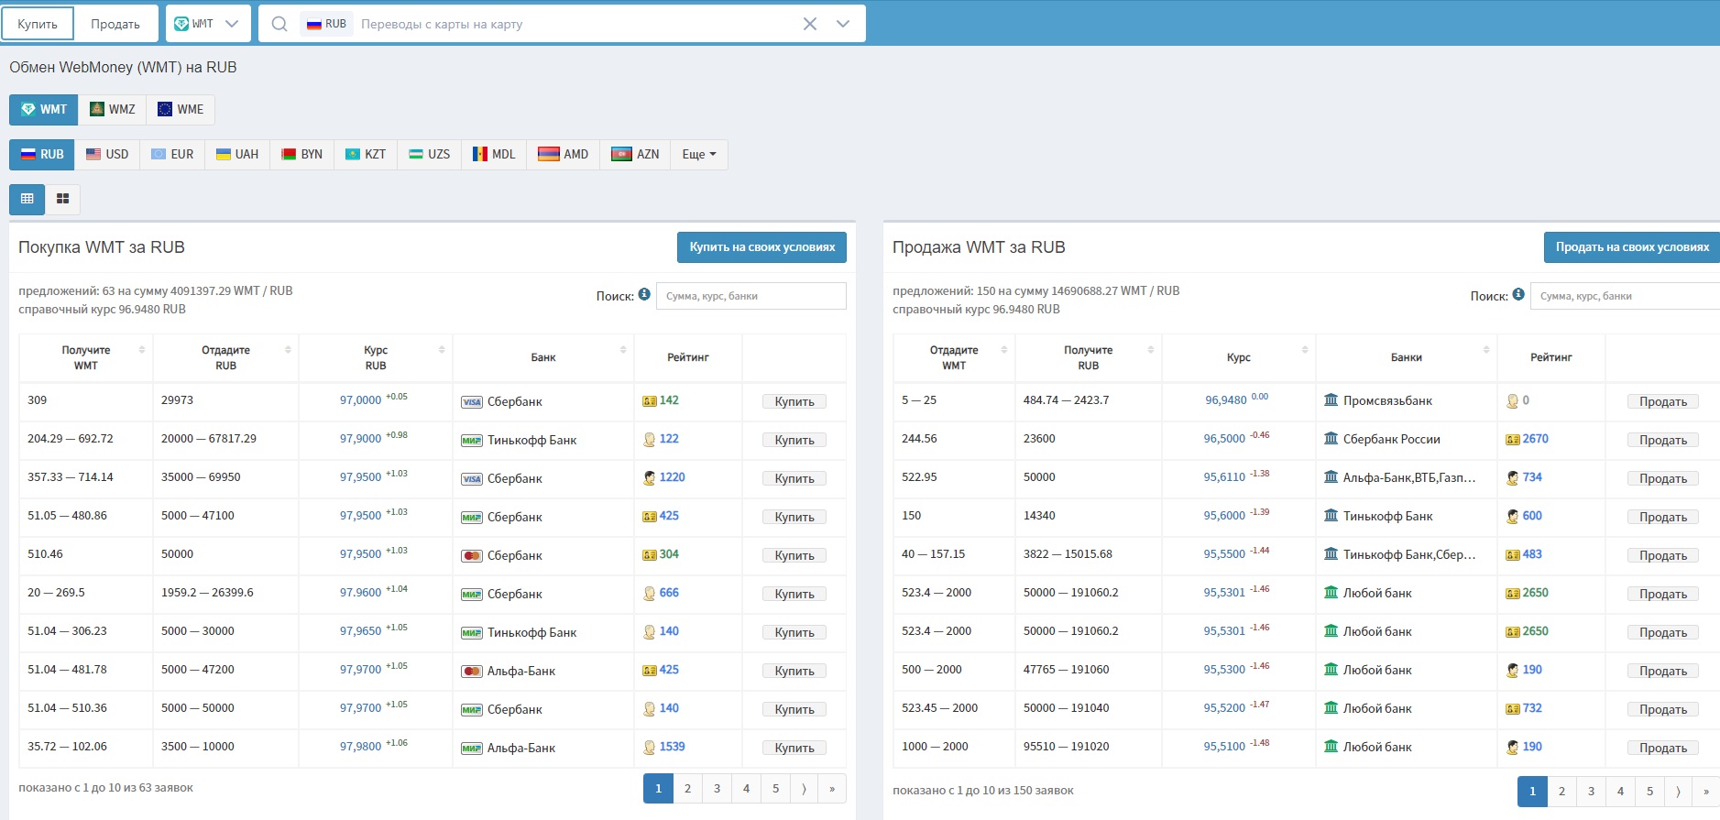The image size is (1720, 820).
Task: Open the 96,9480 rate link
Action: tap(1226, 400)
